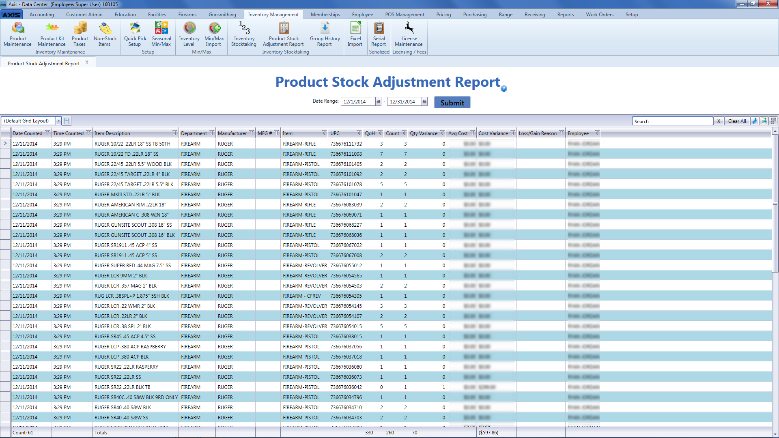Image resolution: width=779 pixels, height=438 pixels.
Task: Sort by the QoH column header
Action: tap(370, 133)
